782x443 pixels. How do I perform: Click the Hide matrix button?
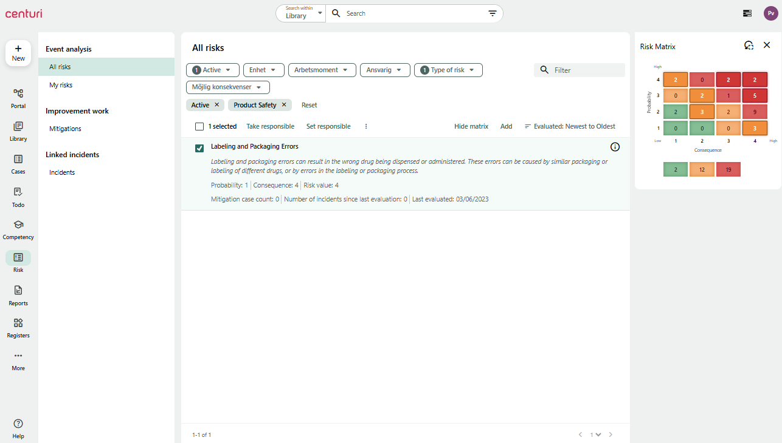(471, 126)
